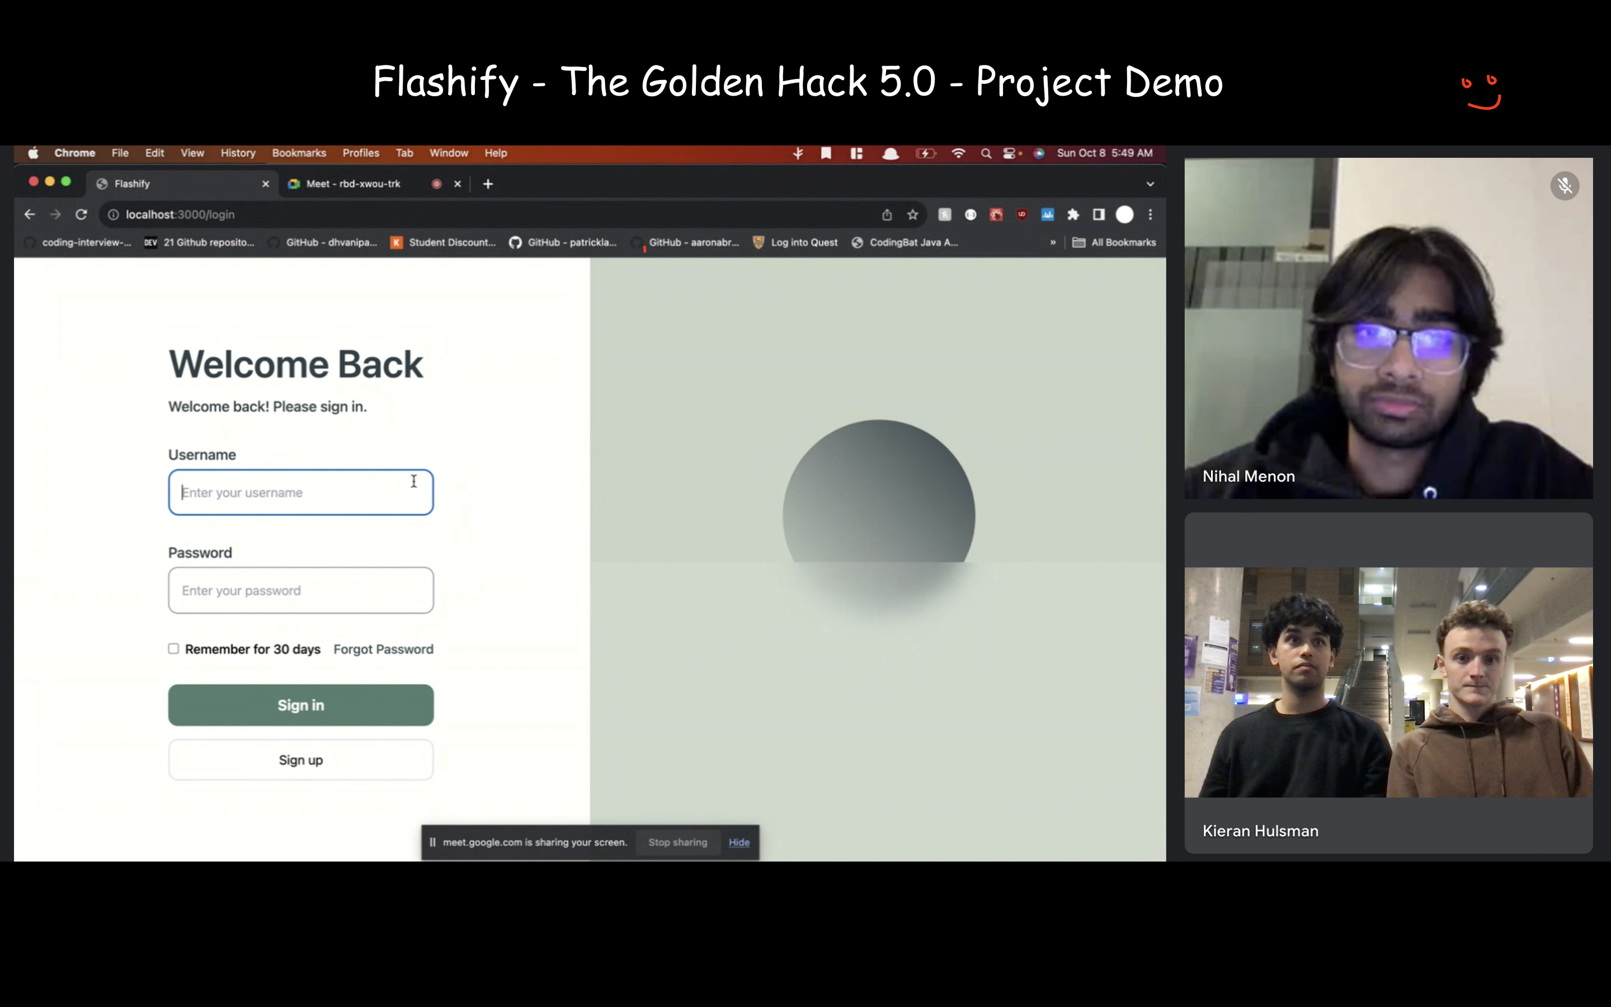The image size is (1611, 1007).
Task: Click the browser back arrow
Action: (x=29, y=214)
